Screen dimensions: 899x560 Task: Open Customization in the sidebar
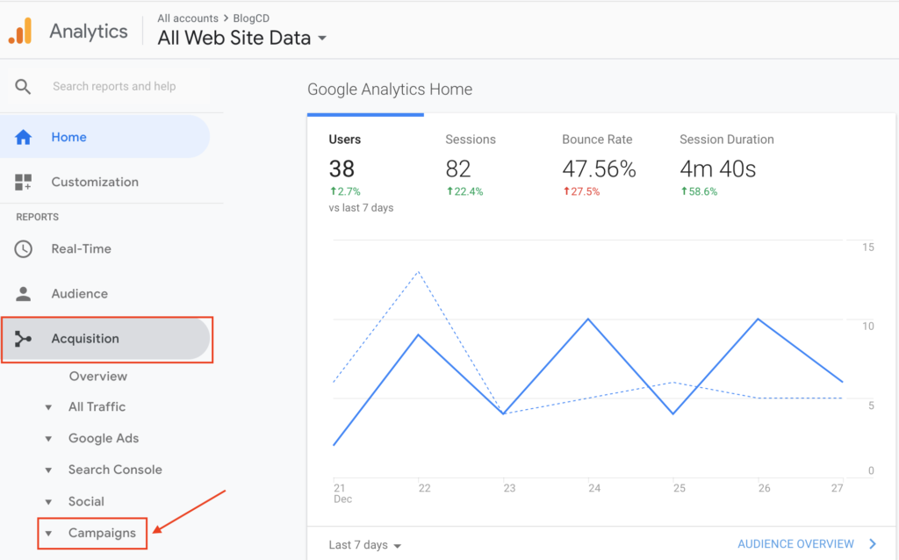[95, 182]
